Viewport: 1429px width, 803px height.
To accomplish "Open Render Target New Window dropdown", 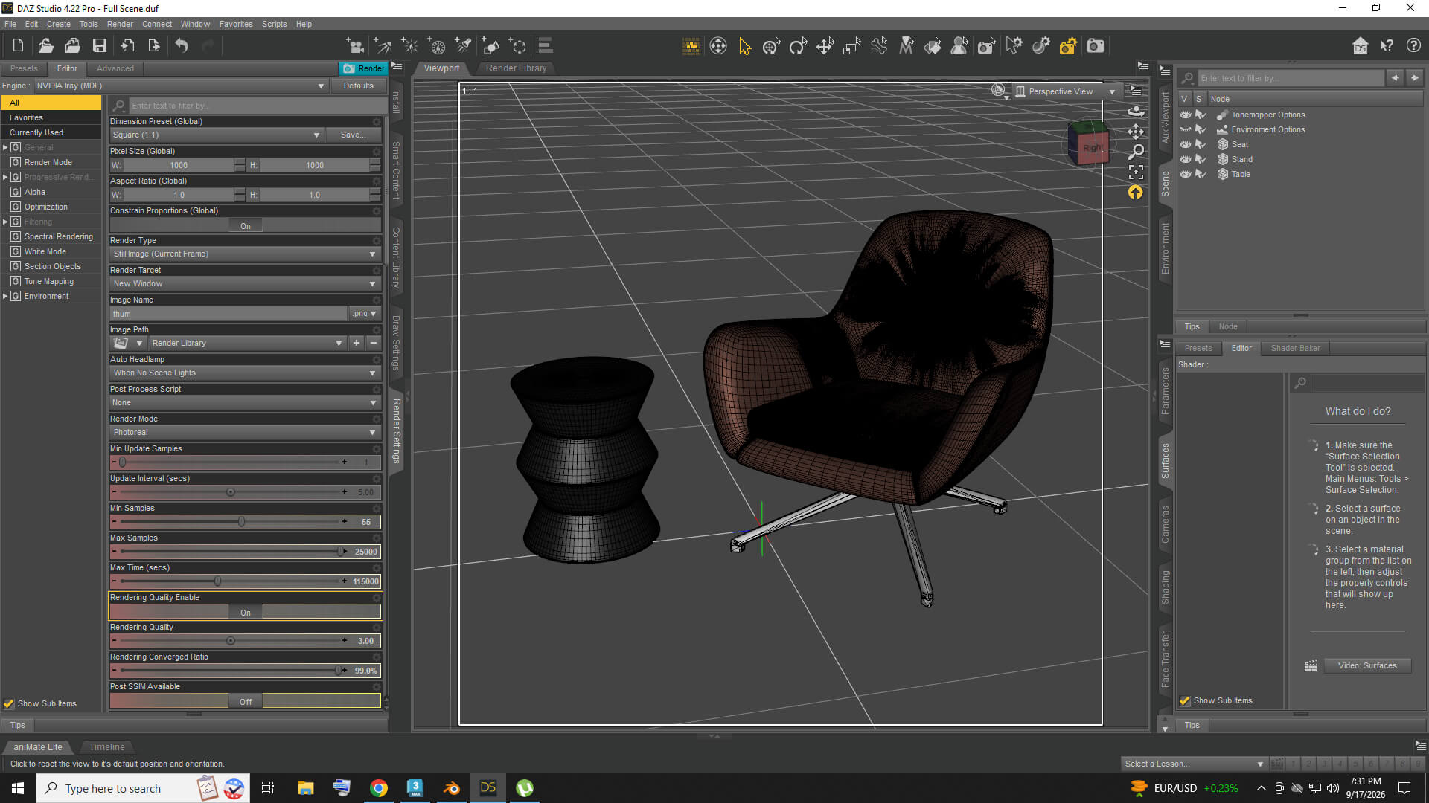I will point(246,284).
